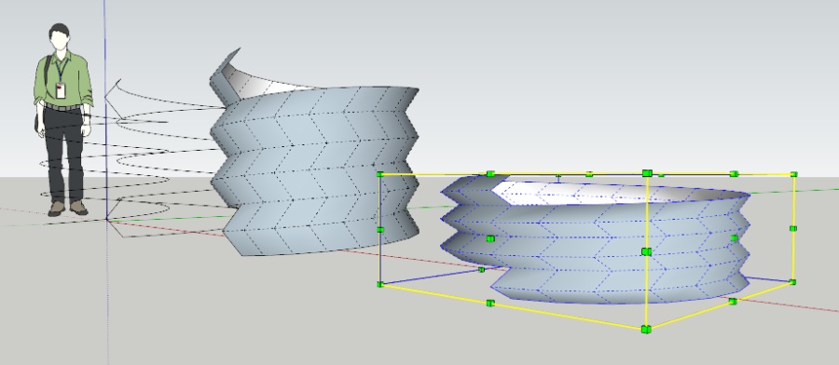The height and width of the screenshot is (365, 839).
Task: Click the standing man scale figure
Action: pos(63,120)
